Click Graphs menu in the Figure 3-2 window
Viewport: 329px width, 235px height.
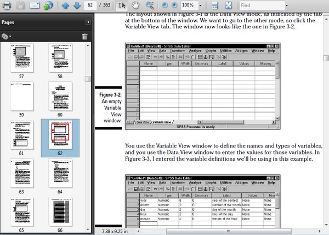pyautogui.click(x=211, y=51)
